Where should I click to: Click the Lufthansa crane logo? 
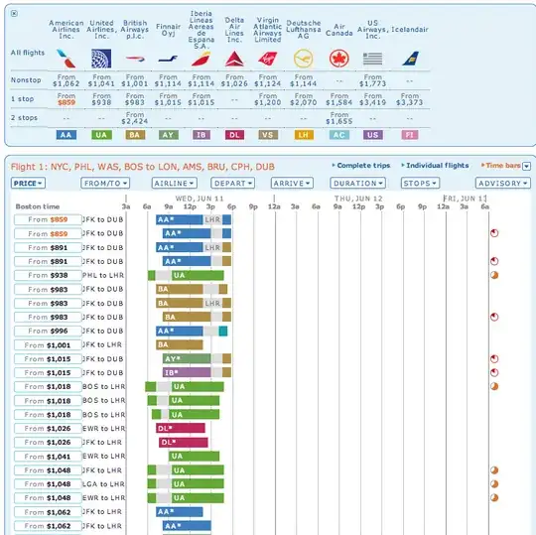(x=303, y=59)
